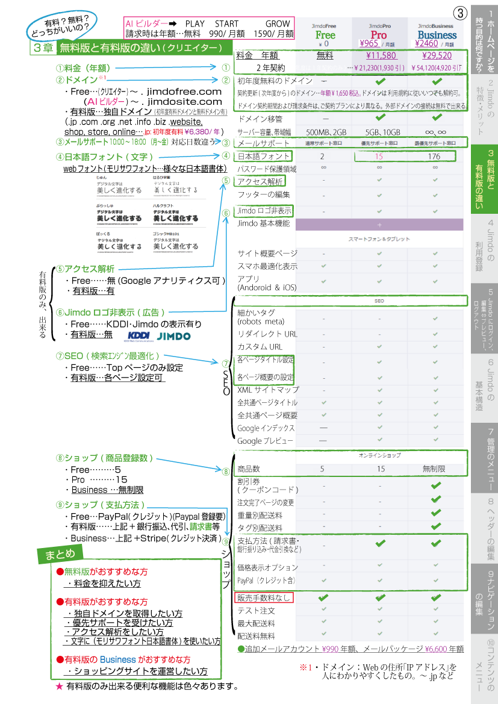Click the テスト注文 row label
The width and height of the screenshot is (498, 704).
click(256, 611)
